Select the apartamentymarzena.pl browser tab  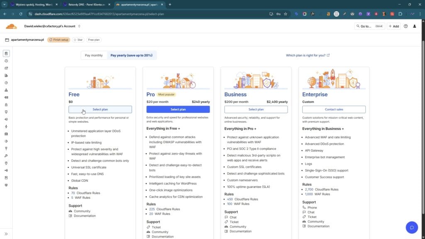point(139,5)
